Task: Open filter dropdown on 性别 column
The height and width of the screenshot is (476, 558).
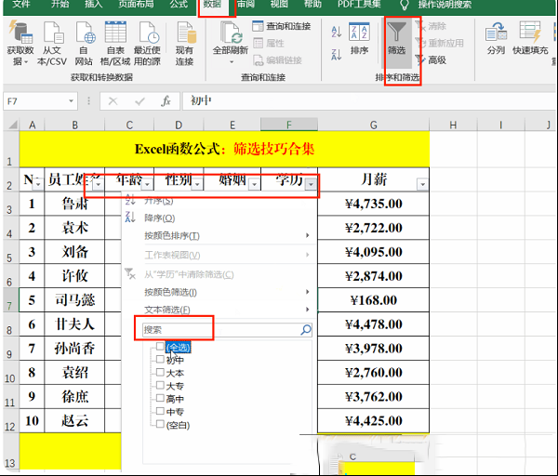Action: click(197, 184)
